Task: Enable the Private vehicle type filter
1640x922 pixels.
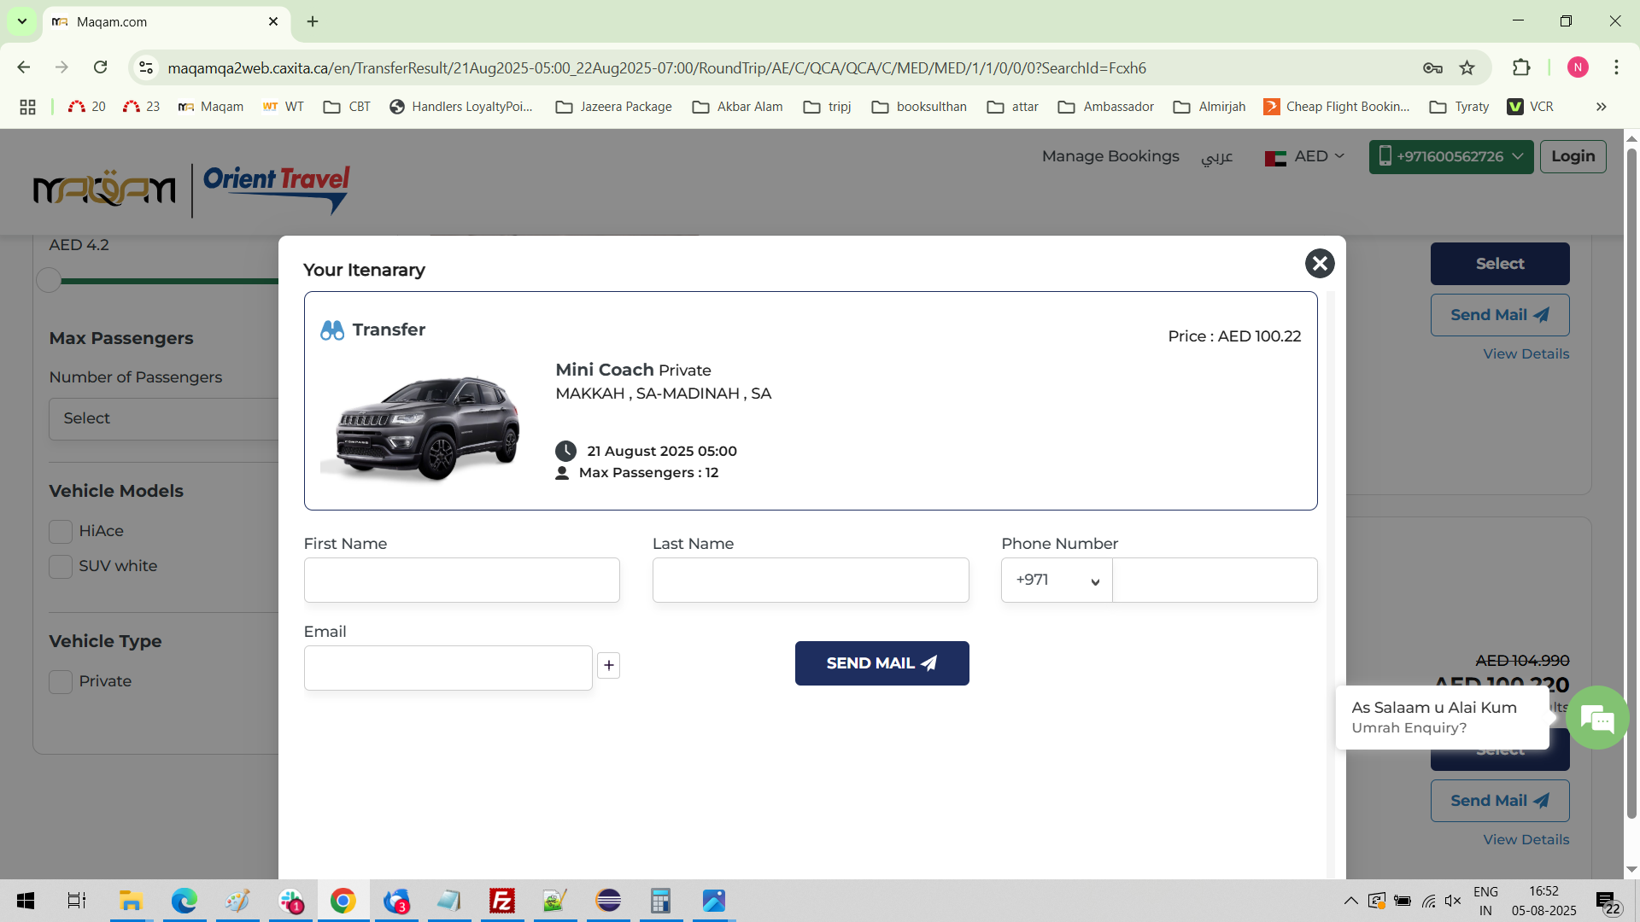Action: (61, 682)
